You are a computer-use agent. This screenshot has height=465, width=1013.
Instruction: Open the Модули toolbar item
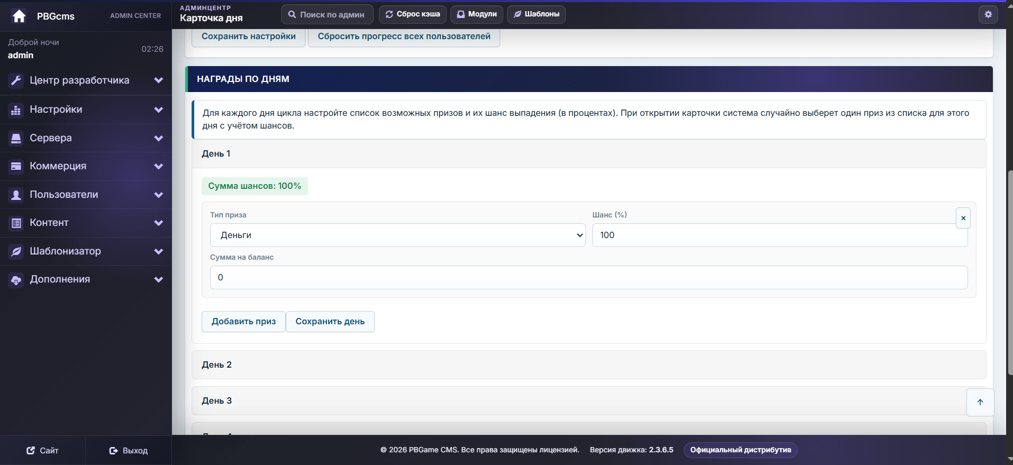click(477, 14)
